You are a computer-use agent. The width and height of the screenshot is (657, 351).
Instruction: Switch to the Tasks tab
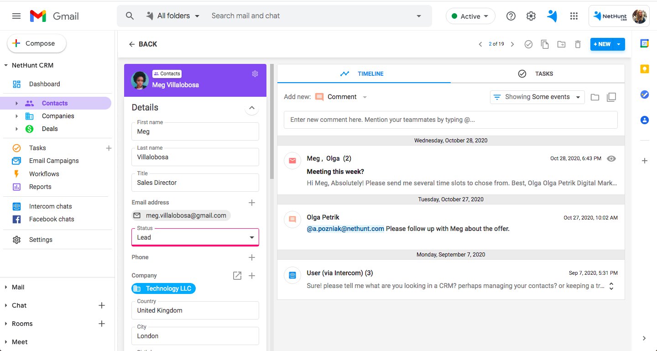click(x=537, y=73)
